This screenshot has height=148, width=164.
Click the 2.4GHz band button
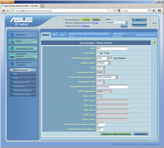pos(86,20)
